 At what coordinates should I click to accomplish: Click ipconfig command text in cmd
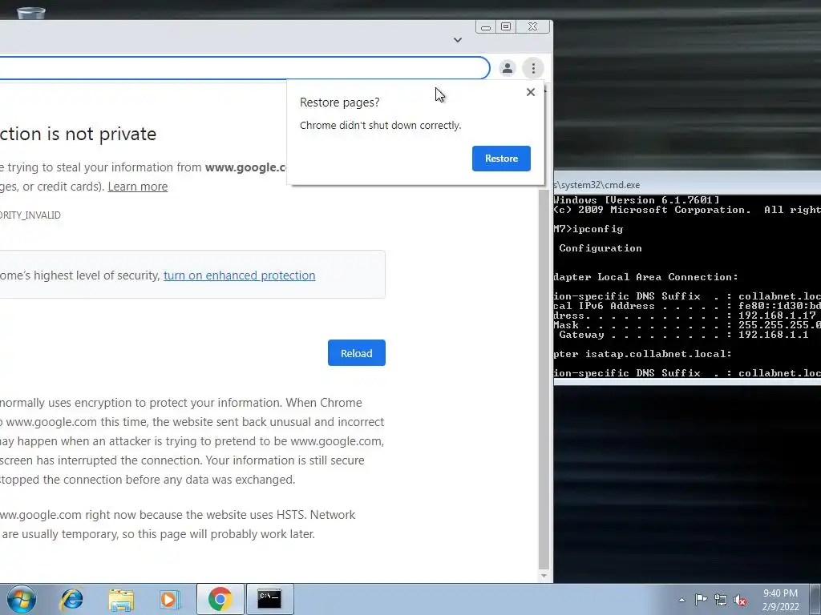[597, 229]
